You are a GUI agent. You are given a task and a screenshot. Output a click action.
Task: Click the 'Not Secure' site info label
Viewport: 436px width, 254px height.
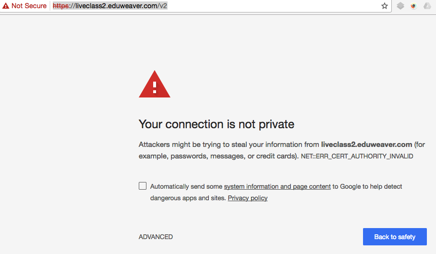[x=29, y=6]
